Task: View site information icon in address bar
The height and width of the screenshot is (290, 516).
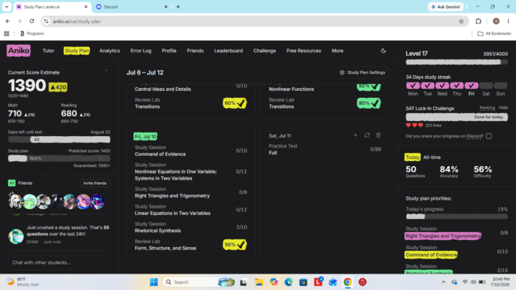Action: point(47,21)
